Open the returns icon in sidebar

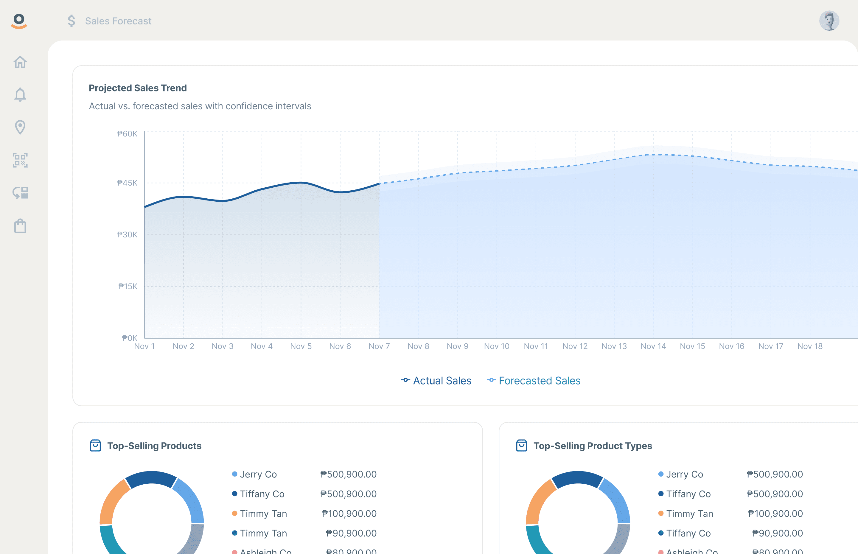(20, 193)
